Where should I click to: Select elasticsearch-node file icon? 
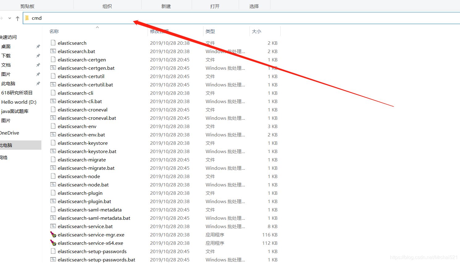pos(53,176)
